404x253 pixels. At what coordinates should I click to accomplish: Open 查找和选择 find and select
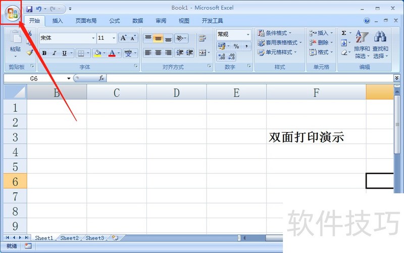380,44
